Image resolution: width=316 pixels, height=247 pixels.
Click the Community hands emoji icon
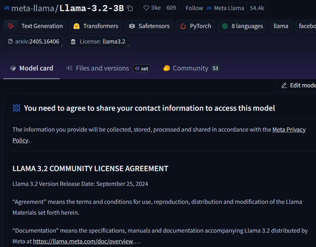167,68
